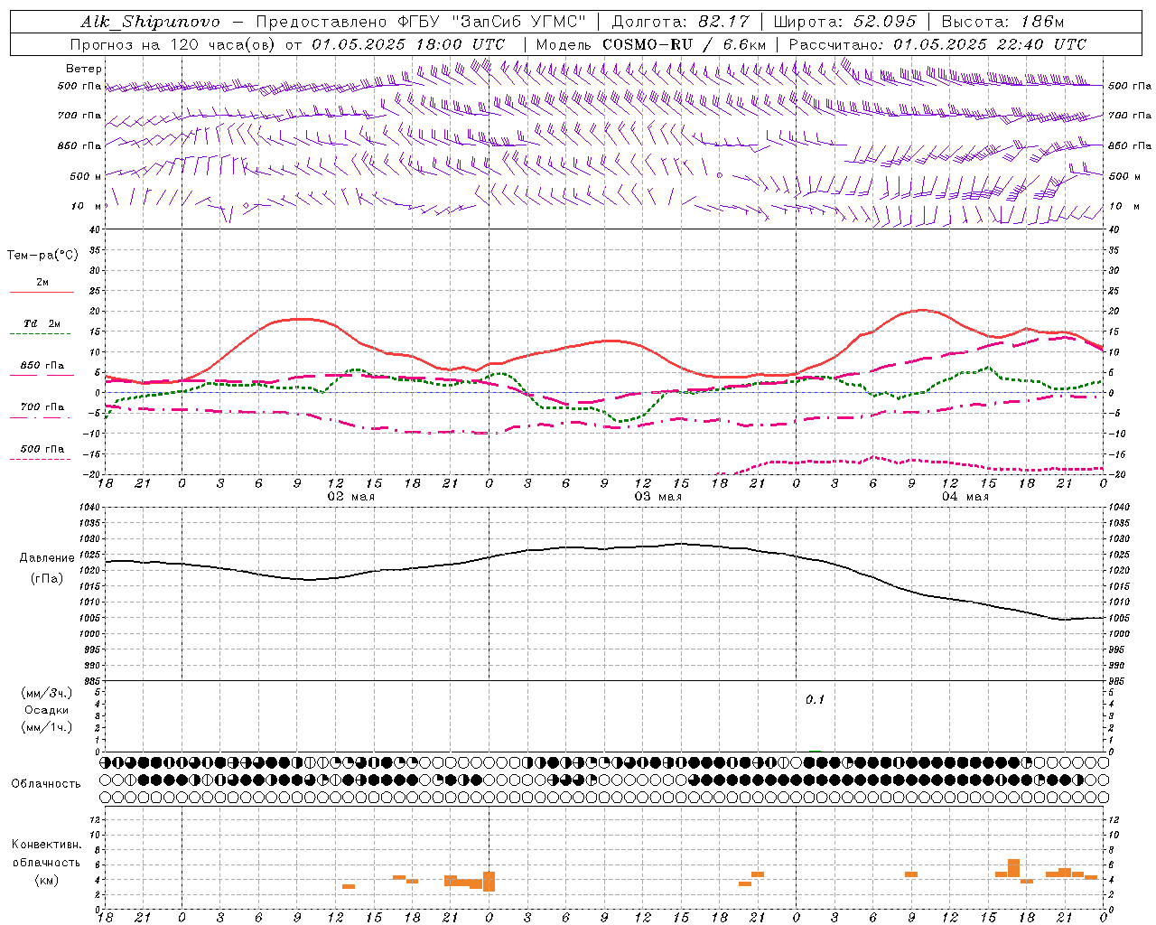
Task: Select the 'Прогноз на 120 часа(ов)' forecast text
Action: click(x=172, y=44)
